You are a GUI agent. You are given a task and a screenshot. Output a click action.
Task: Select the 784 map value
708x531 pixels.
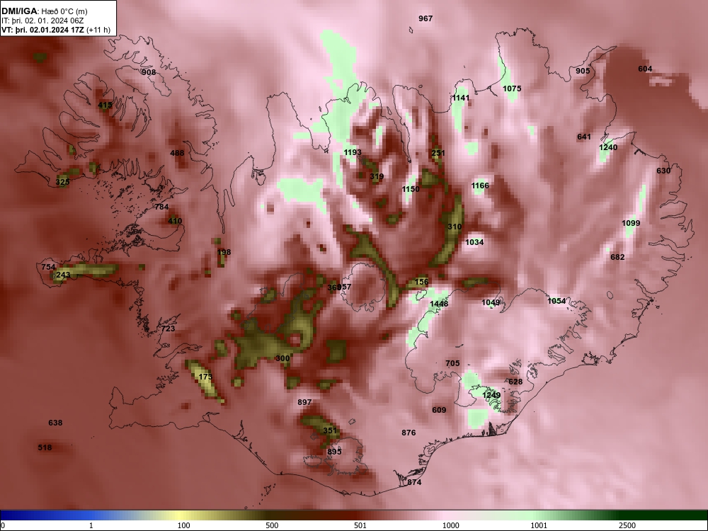[161, 207]
